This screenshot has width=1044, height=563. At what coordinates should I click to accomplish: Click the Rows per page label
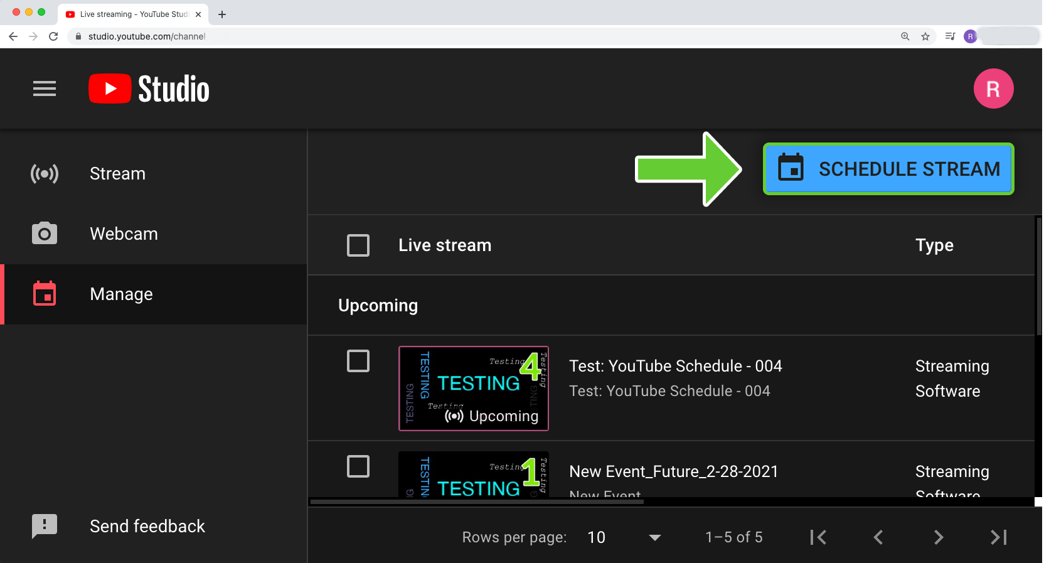click(514, 537)
